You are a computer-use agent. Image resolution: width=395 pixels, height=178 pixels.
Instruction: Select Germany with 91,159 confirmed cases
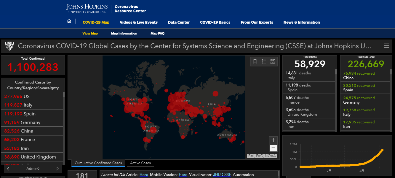click(32, 122)
